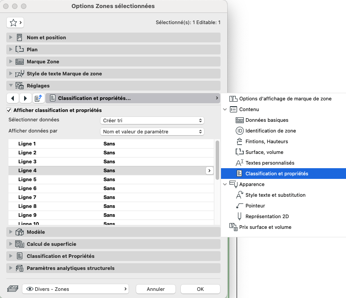This screenshot has height=298, width=346.
Task: Expand the Calcul de superficie triangle
Action: [x=11, y=244]
